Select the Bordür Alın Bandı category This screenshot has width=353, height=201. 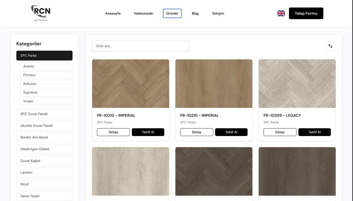[x=44, y=137]
